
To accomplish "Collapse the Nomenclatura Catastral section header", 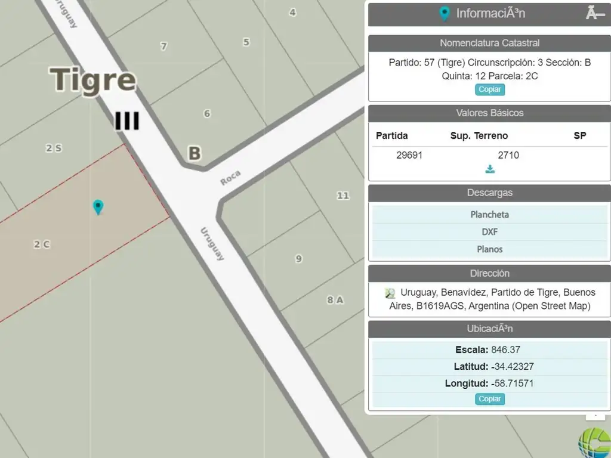I will point(489,43).
